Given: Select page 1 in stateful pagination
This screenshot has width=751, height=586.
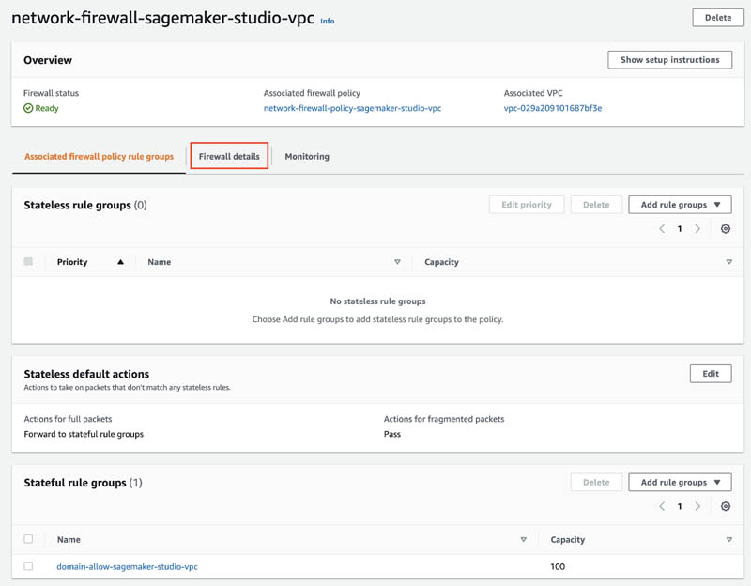Looking at the screenshot, I should coord(680,506).
